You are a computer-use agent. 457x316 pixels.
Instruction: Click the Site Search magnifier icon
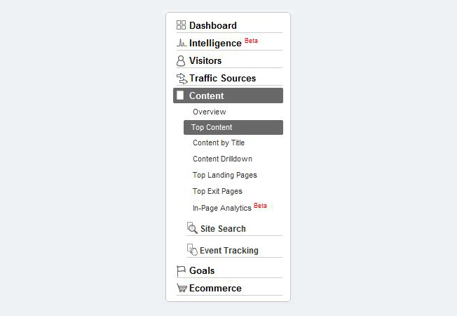pos(192,228)
